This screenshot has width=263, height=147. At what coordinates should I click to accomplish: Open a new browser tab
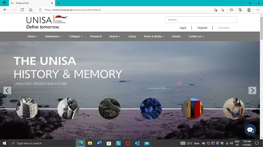pos(58,3)
